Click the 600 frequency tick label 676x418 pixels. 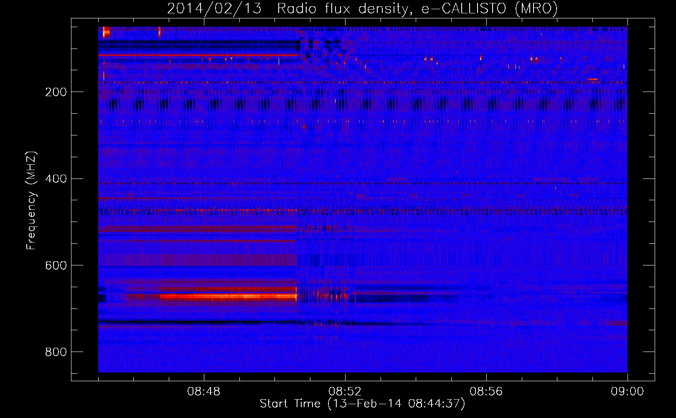(56, 266)
